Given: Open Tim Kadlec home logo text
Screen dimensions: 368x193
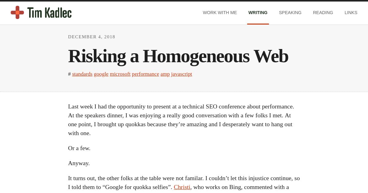Looking at the screenshot, I should tap(49, 13).
